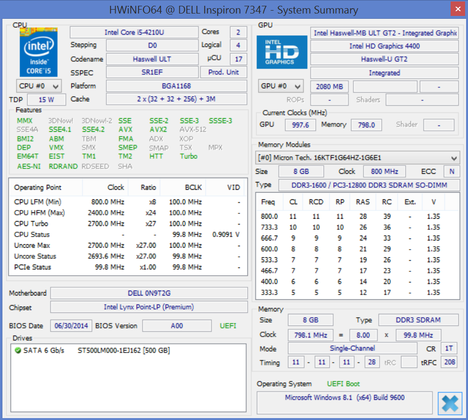Click the Cores value 2
Image resolution: width=468 pixels, height=420 pixels.
(239, 32)
